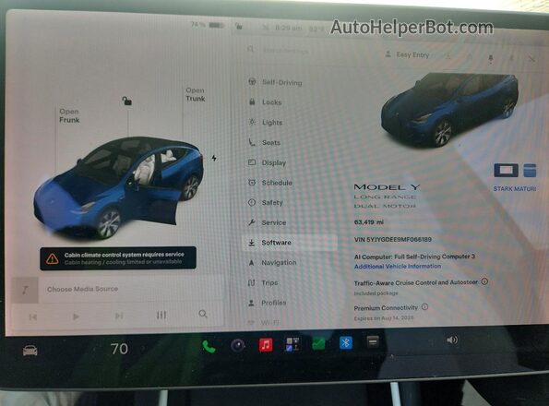This screenshot has width=549, height=406.
Task: Open the Bluetooth app in bottom bar
Action: (x=346, y=342)
